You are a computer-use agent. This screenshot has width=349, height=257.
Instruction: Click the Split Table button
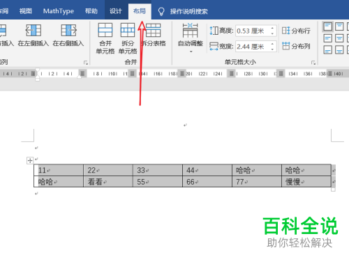tap(154, 35)
